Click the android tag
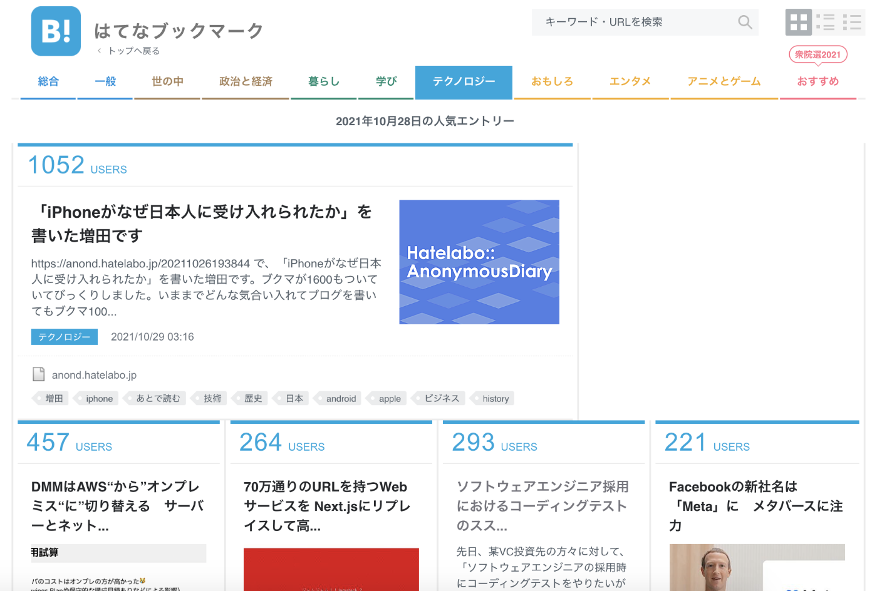Screen dimensions: 877x591 point(337,398)
